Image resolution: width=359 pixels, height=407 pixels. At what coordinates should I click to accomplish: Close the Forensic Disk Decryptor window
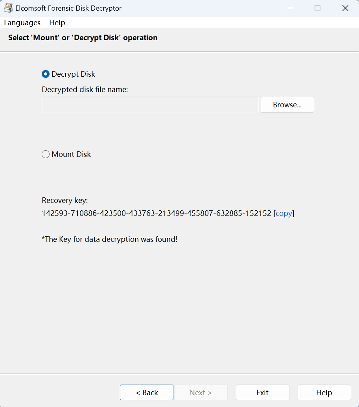pos(345,8)
